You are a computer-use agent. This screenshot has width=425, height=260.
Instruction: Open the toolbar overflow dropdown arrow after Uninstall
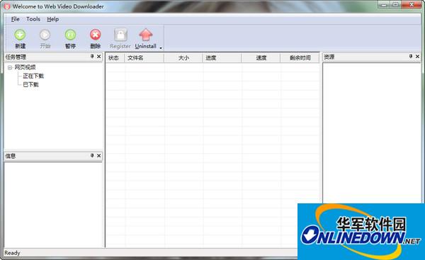[x=161, y=47]
